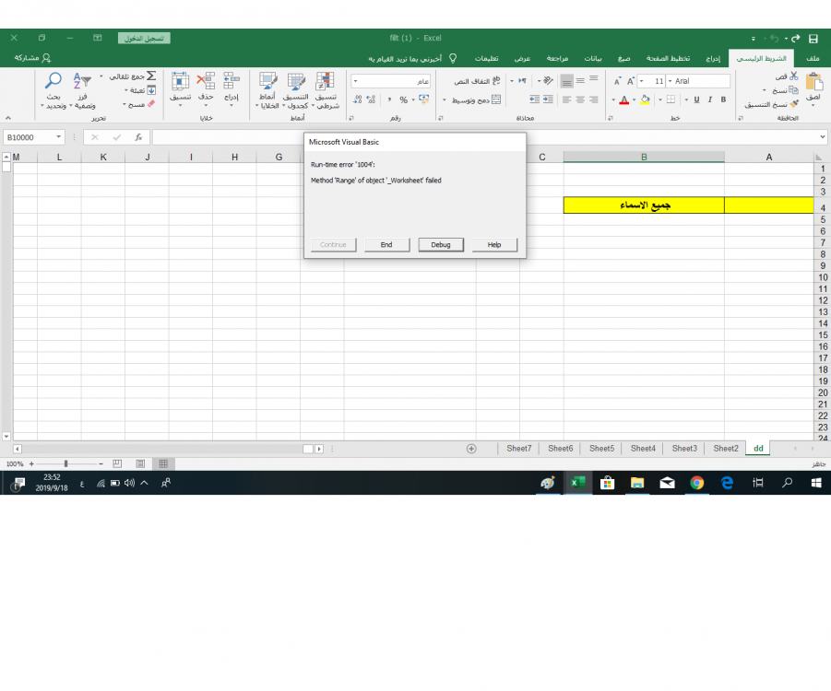Open Chrome from the Windows taskbar
831x691 pixels.
point(696,483)
